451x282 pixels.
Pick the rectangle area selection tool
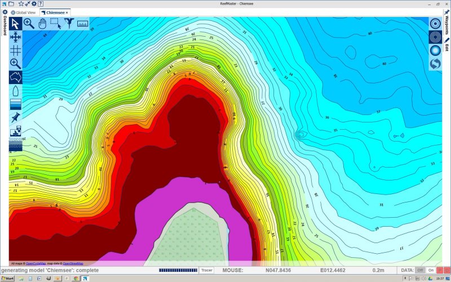[x=56, y=23]
